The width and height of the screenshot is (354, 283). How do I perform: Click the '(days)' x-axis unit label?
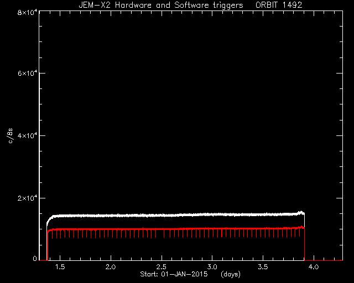pos(231,274)
